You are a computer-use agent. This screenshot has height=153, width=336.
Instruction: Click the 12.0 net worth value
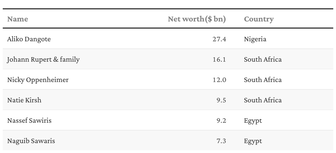219,80
